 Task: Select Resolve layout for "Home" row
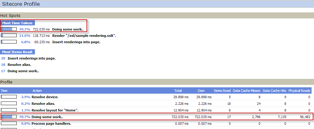155,110
